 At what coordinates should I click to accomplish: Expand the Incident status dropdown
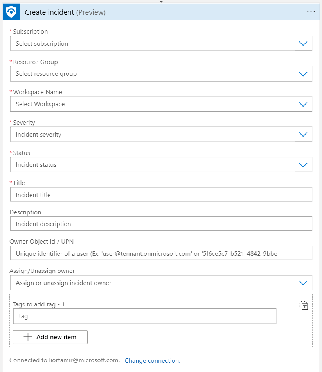click(x=303, y=165)
